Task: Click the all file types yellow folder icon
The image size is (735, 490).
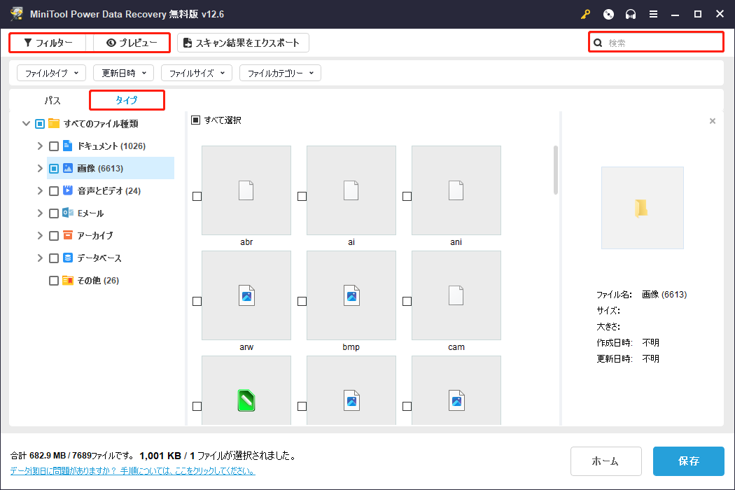Action: click(x=54, y=123)
